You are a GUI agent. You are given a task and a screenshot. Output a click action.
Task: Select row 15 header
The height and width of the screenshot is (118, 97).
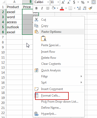pos(3,77)
